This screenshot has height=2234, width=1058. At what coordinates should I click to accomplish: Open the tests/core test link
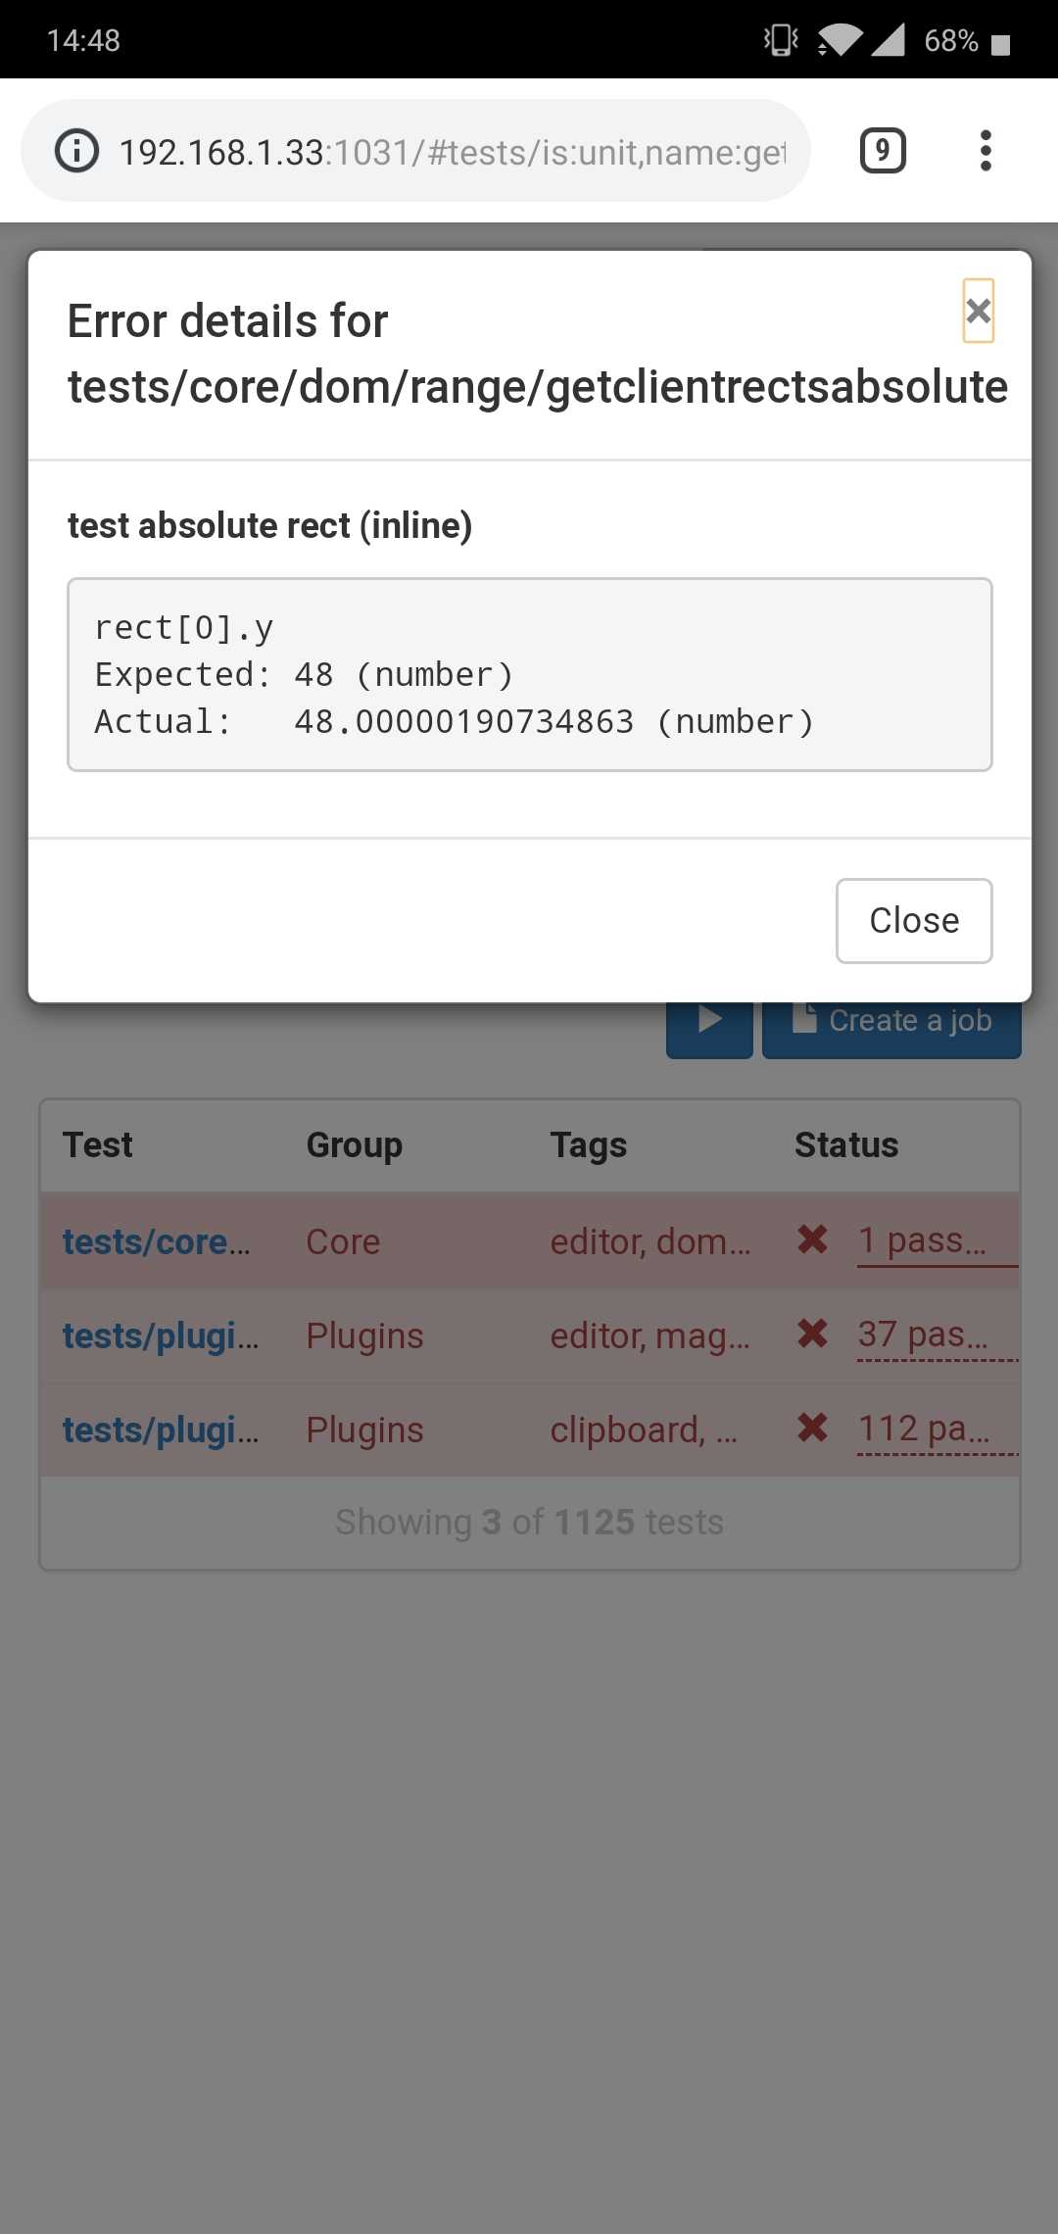tap(156, 1241)
